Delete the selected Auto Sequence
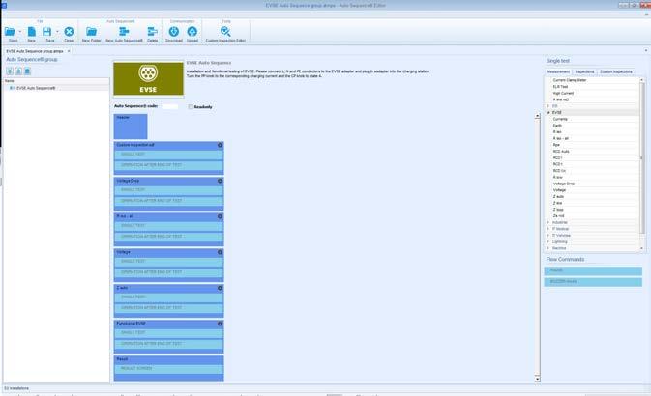The image size is (651, 396). [x=153, y=32]
